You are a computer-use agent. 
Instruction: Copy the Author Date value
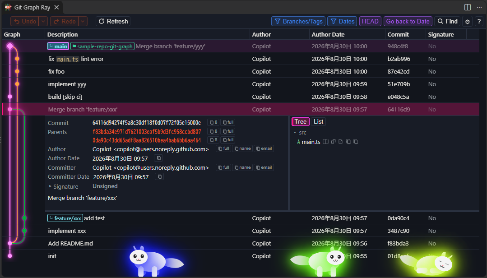click(x=159, y=158)
